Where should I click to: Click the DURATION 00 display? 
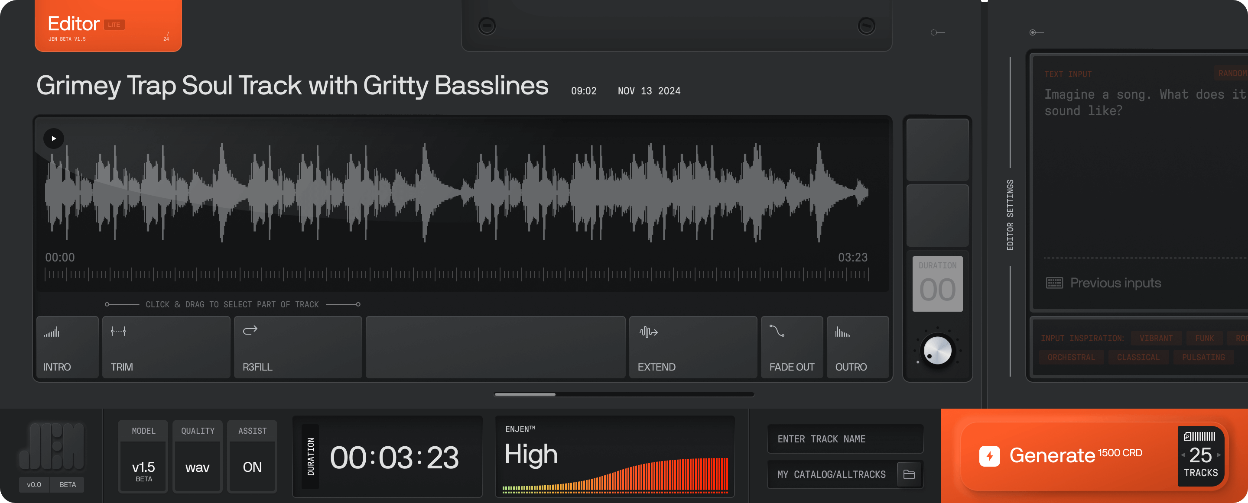tap(937, 284)
